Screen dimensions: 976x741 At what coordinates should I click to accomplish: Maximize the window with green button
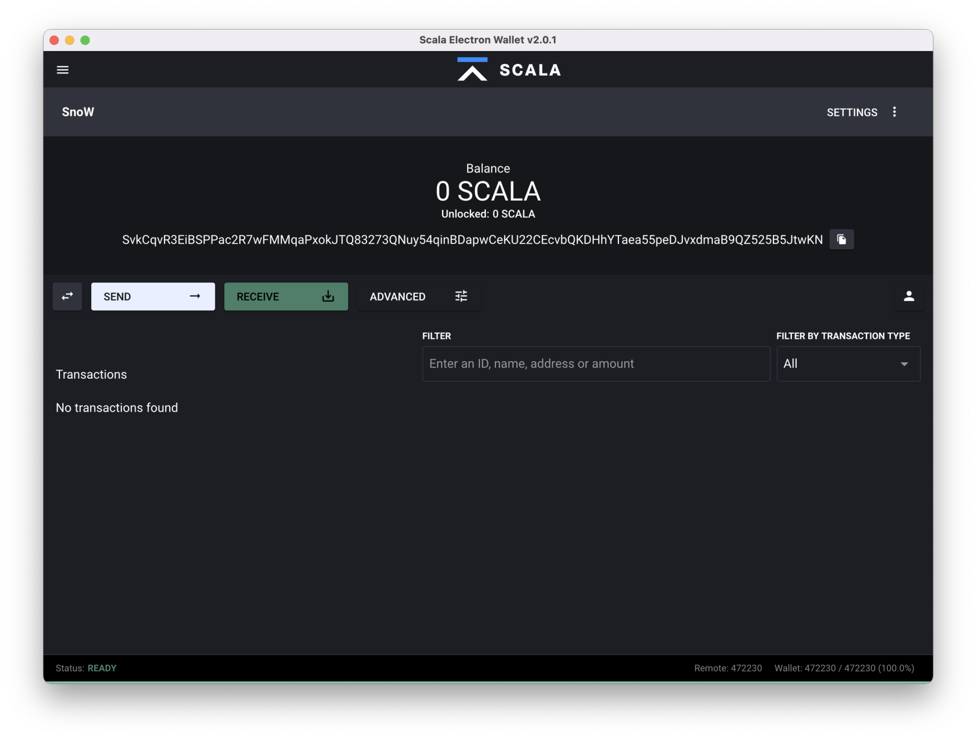[85, 40]
